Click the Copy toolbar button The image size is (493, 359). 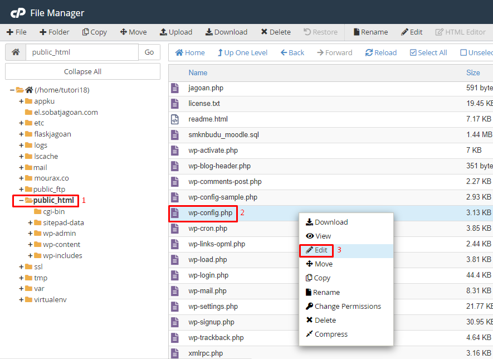point(95,32)
